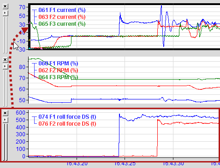The height and width of the screenshot is (168, 220).
Task: Click the 600 value on roll force axis
Action: tap(20, 113)
